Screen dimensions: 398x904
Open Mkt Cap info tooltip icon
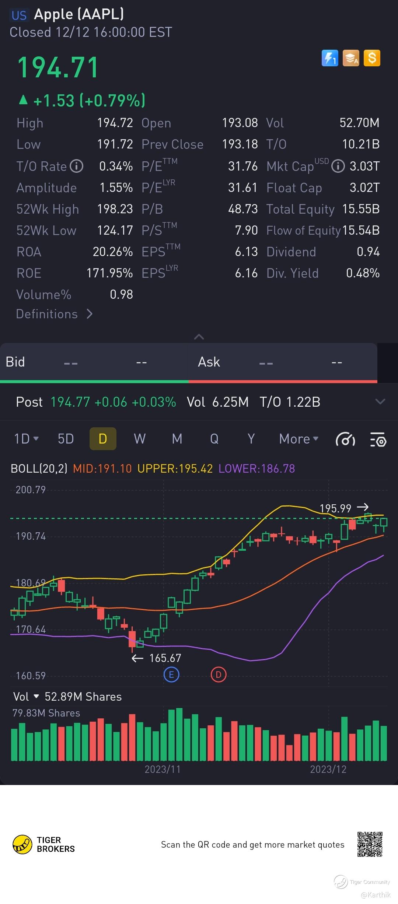click(338, 166)
